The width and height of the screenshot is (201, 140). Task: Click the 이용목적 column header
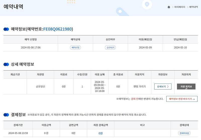coord(139,74)
